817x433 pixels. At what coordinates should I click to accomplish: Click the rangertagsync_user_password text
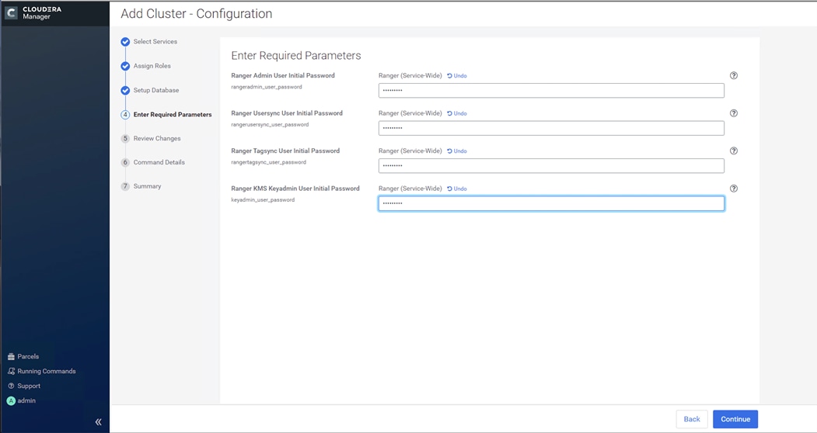pyautogui.click(x=268, y=162)
